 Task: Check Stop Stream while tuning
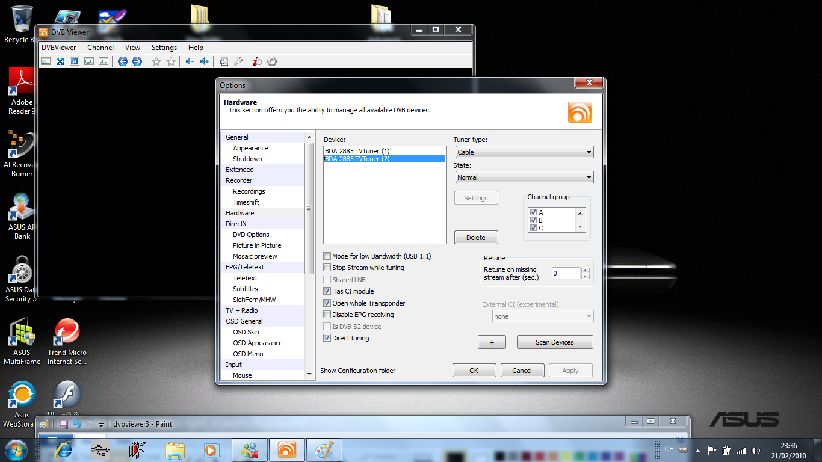327,268
